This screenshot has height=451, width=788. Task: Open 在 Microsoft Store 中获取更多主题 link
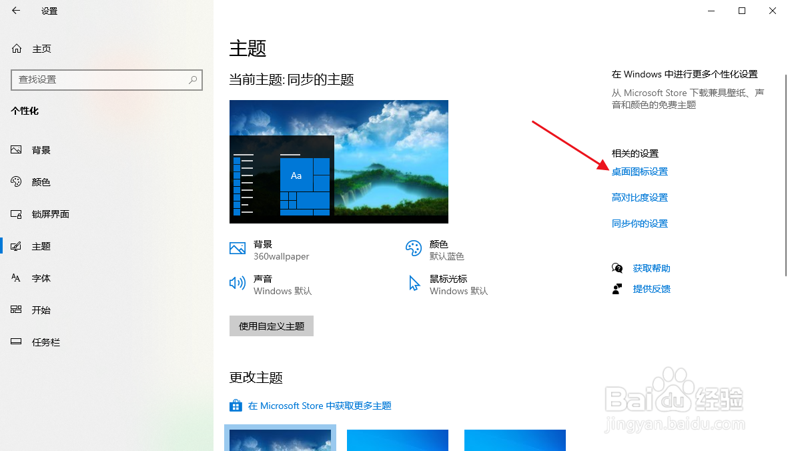pos(320,406)
